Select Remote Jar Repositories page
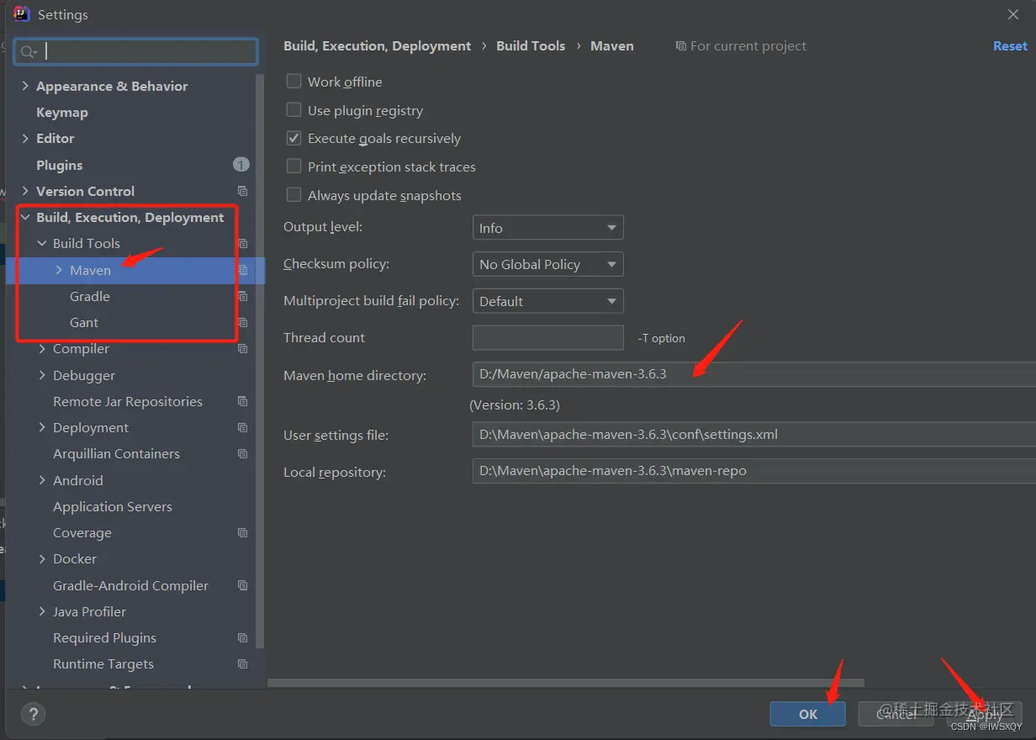The height and width of the screenshot is (740, 1036). pyautogui.click(x=128, y=401)
